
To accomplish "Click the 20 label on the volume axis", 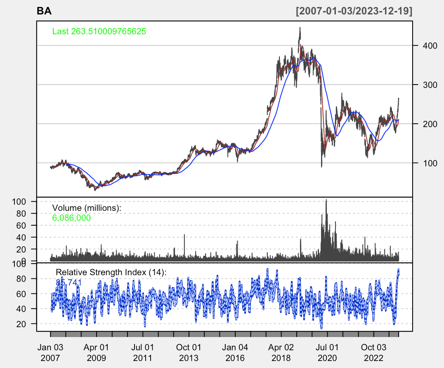I will point(21,250).
